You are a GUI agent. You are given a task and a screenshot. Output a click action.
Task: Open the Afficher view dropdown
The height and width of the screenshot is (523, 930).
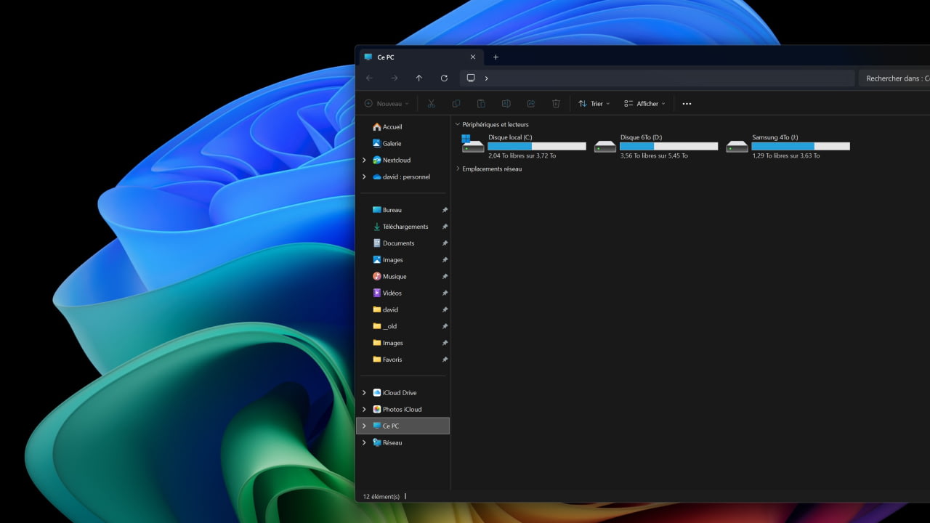(x=644, y=104)
